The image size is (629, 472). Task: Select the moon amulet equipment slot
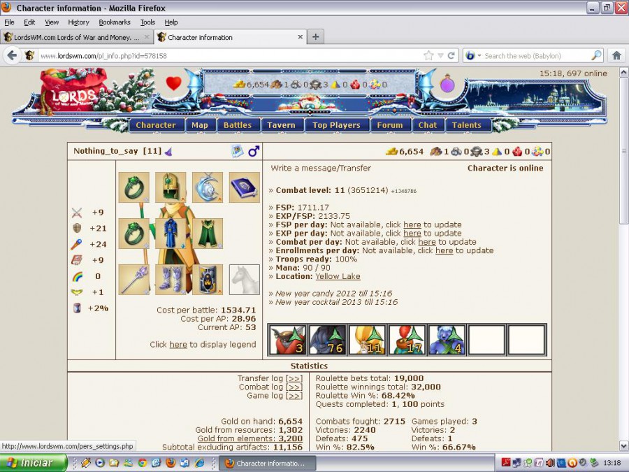[208, 187]
